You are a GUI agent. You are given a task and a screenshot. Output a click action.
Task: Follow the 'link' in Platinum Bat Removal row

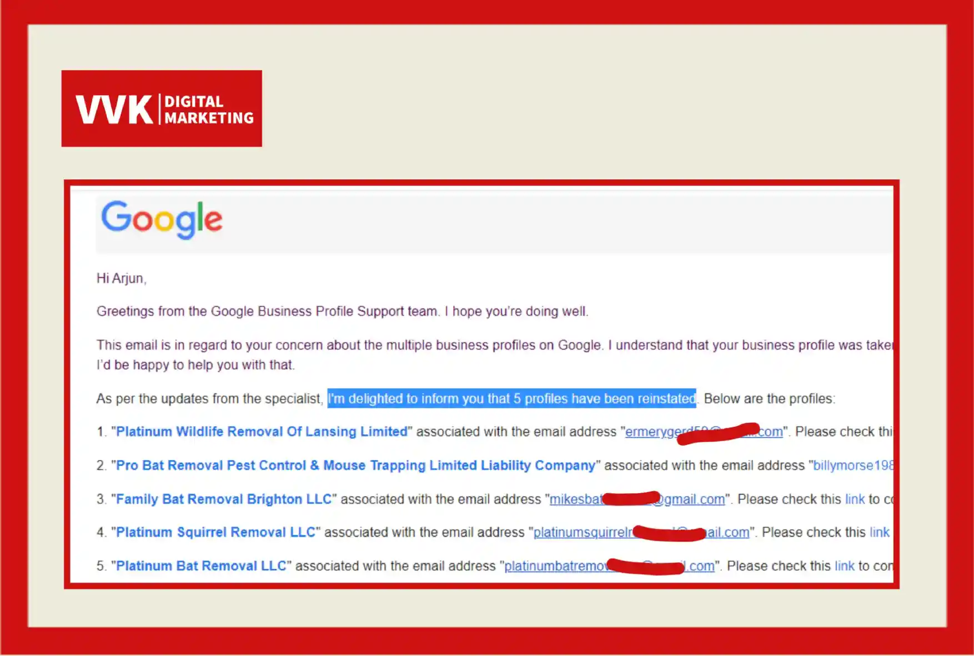(x=844, y=566)
